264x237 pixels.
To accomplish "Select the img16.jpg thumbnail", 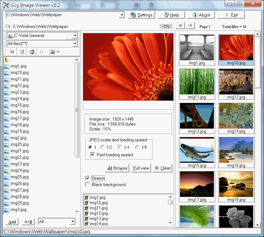I will click(236, 151).
